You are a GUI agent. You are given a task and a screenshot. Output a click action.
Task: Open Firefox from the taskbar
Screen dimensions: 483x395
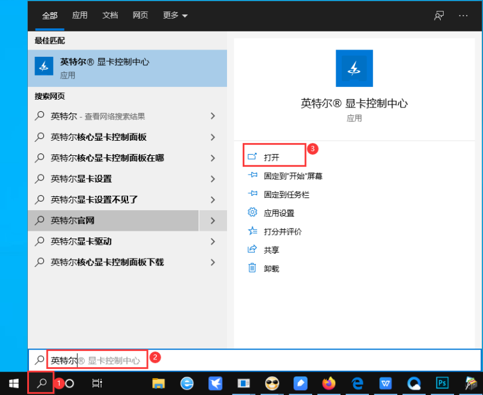coord(329,383)
